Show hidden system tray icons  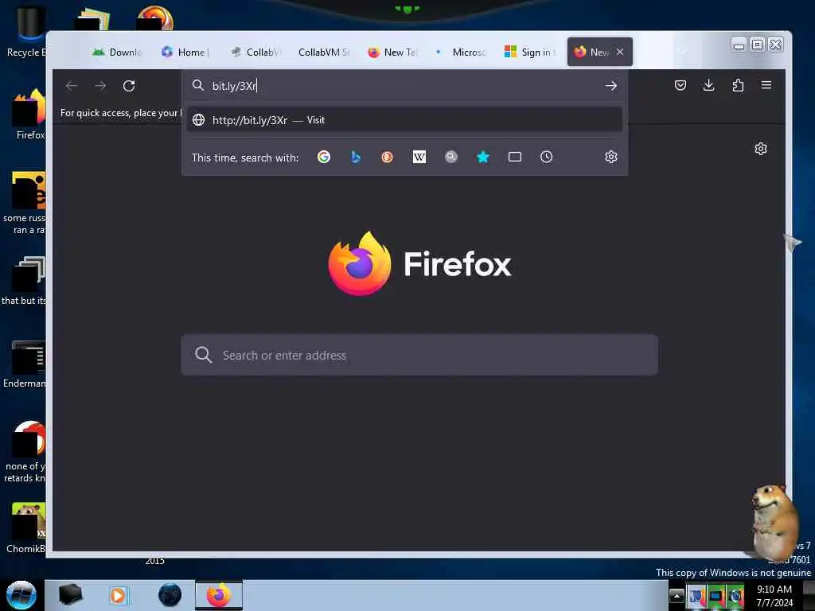coord(677,595)
